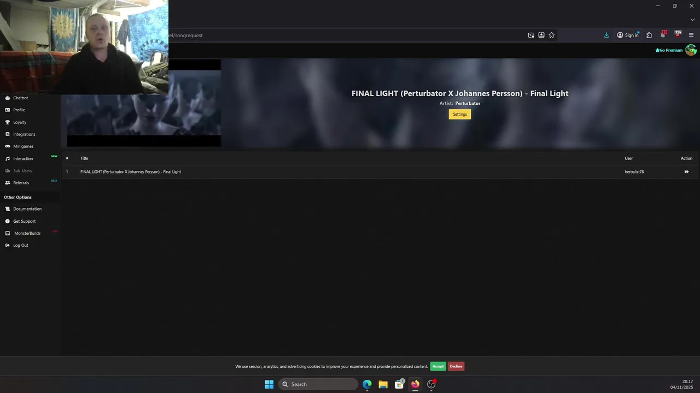700x393 pixels.
Task: Click the User column header
Action: coord(629,158)
